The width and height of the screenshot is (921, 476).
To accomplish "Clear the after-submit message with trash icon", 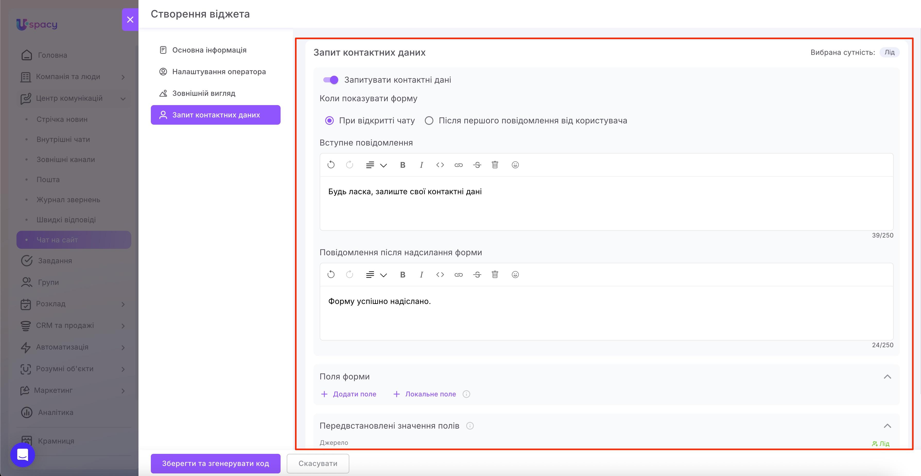I will (495, 275).
